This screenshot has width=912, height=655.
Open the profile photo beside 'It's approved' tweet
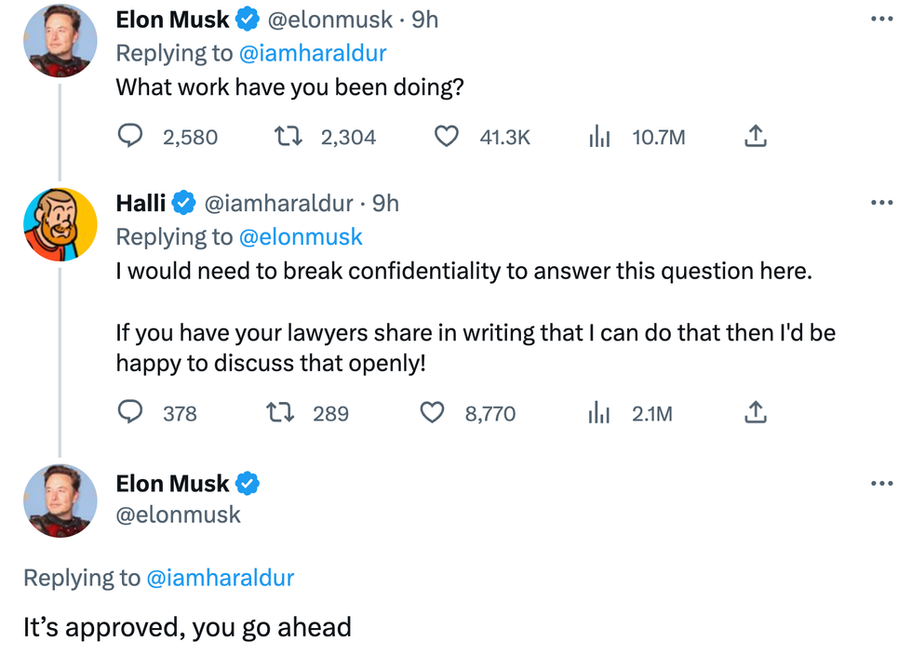[x=60, y=501]
